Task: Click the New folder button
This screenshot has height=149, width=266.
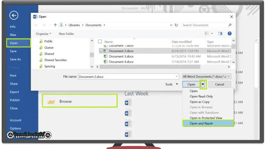Action: click(x=66, y=34)
